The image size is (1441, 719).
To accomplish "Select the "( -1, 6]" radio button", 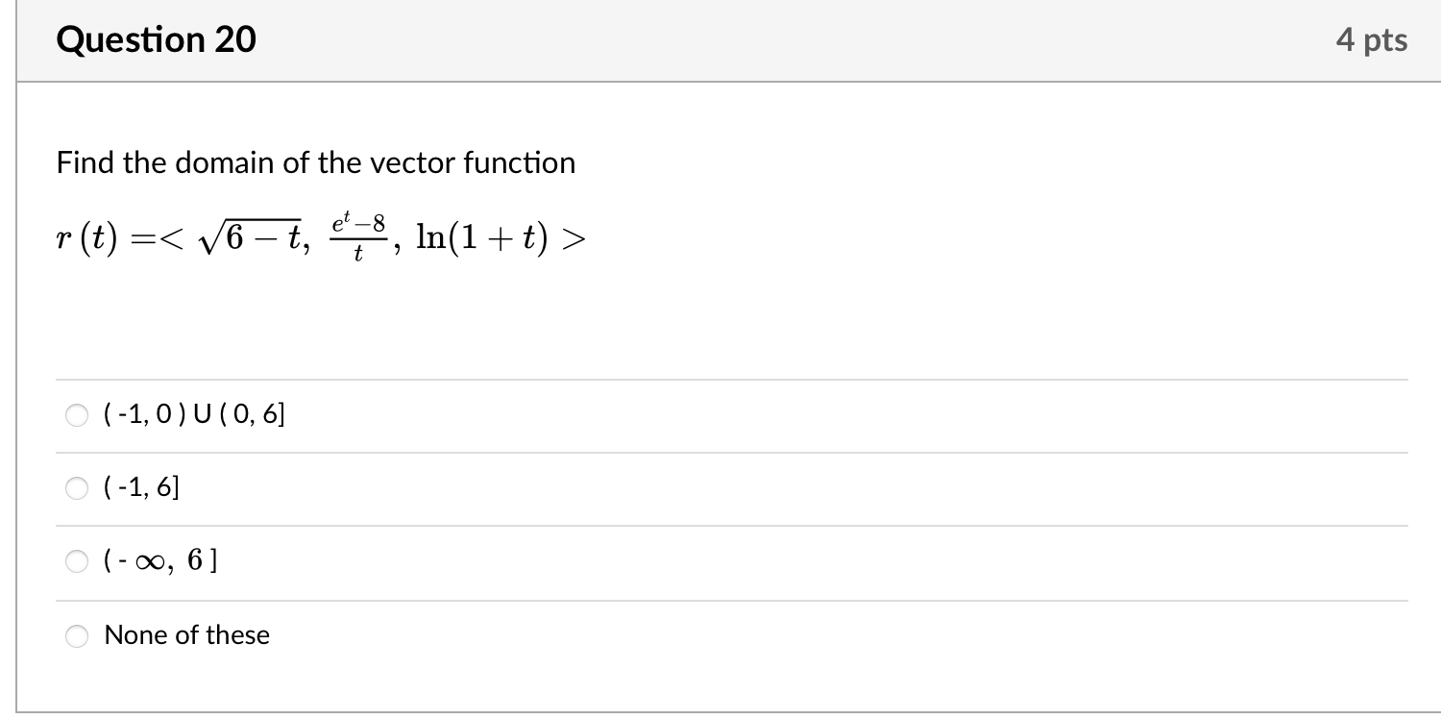I will coord(76,489).
